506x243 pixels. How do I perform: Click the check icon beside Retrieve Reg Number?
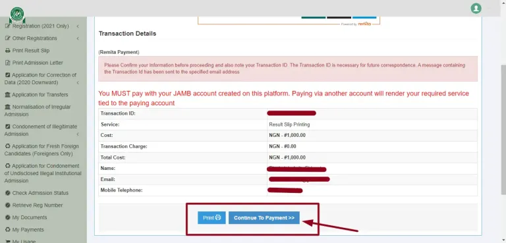click(8, 205)
